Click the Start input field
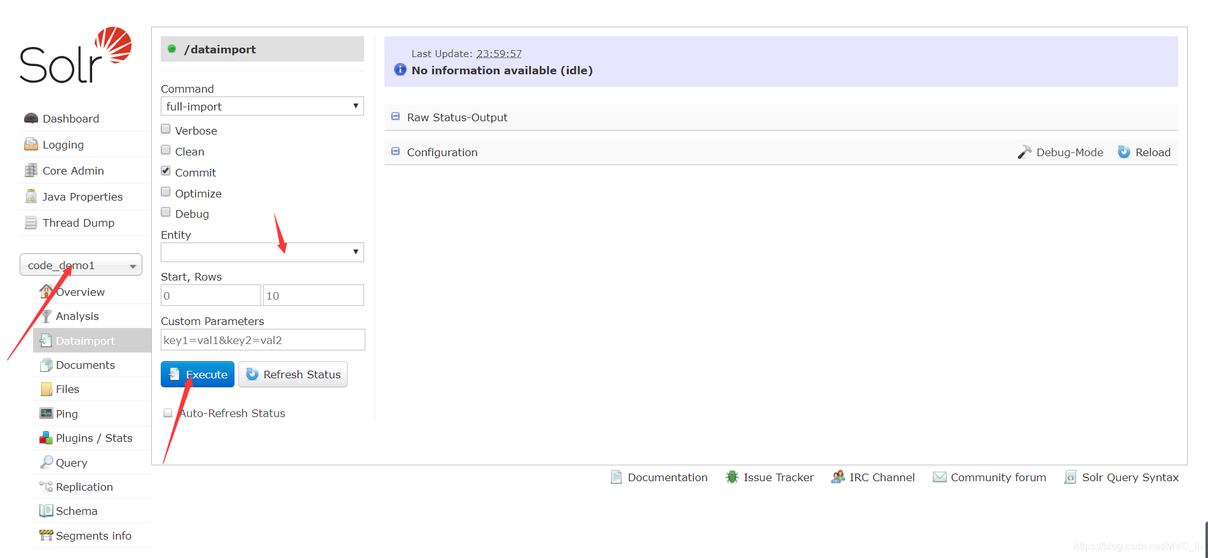The width and height of the screenshot is (1208, 558). (211, 295)
